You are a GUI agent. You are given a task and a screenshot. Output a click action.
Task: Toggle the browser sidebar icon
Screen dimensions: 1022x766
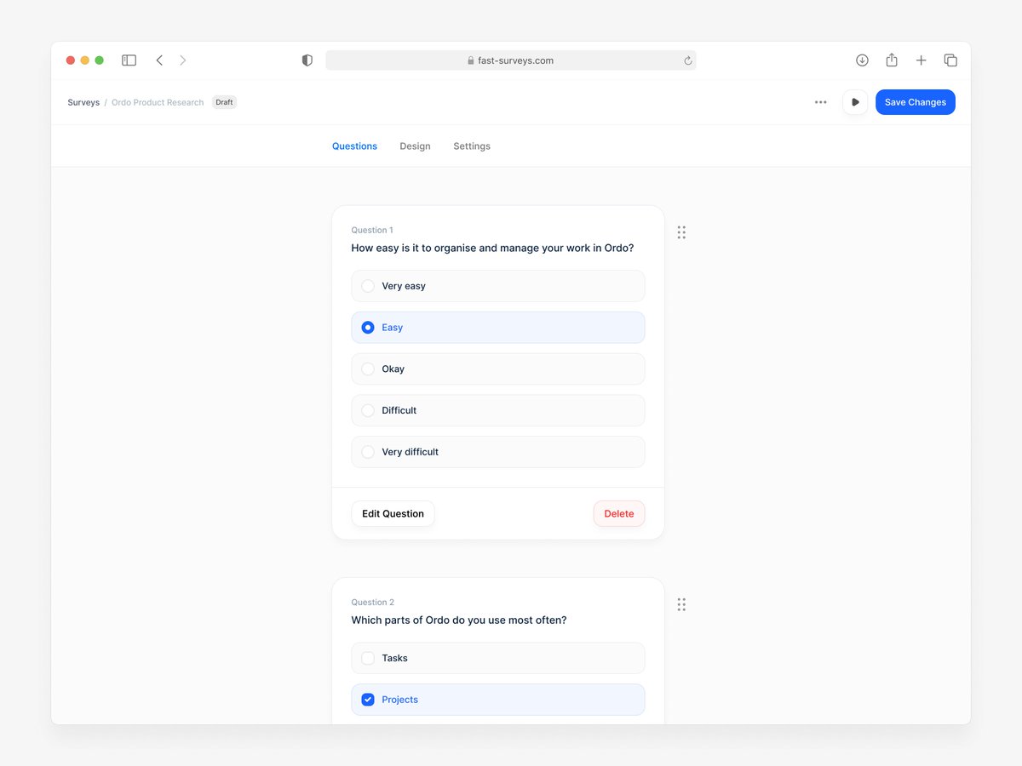(129, 60)
